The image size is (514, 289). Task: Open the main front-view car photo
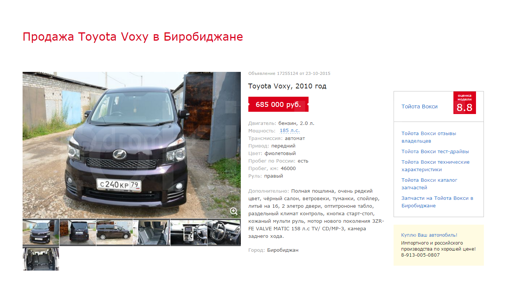[x=132, y=145]
